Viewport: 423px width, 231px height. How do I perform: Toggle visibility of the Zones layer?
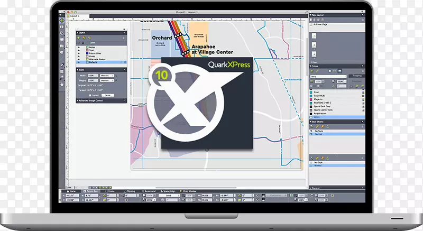[x=79, y=56]
